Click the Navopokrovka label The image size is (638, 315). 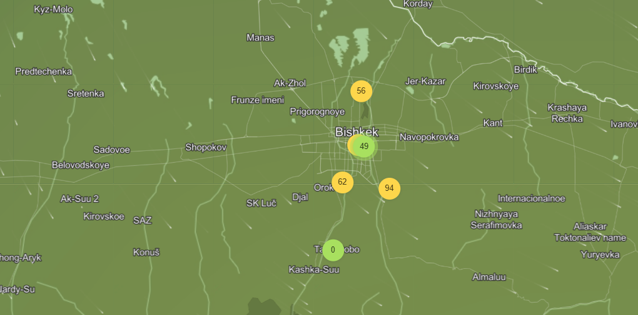pos(429,137)
